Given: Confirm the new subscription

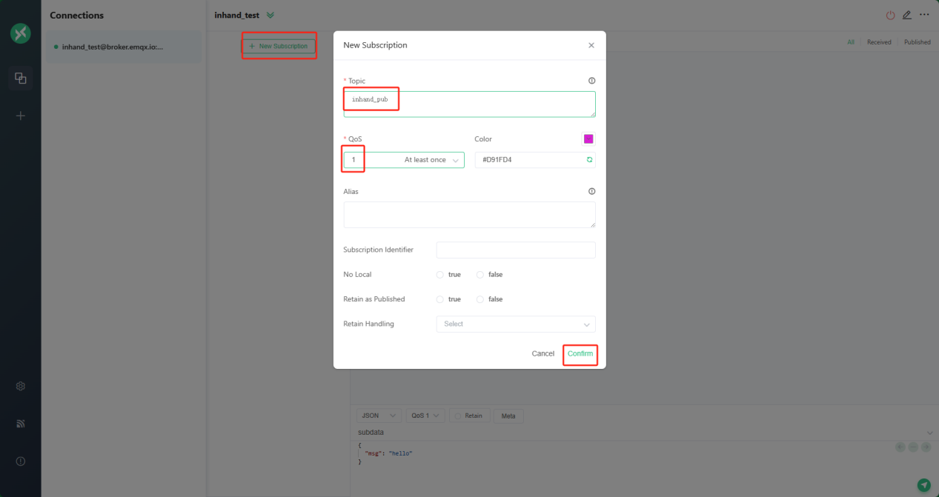Looking at the screenshot, I should [x=580, y=354].
